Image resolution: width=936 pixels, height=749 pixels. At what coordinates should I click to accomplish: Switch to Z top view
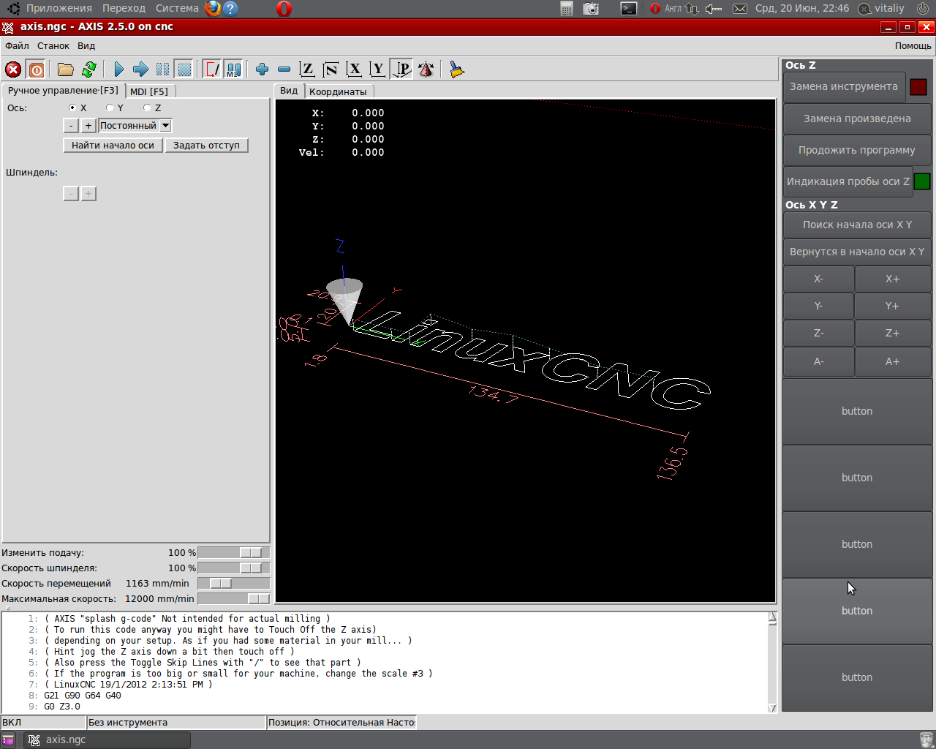point(307,69)
